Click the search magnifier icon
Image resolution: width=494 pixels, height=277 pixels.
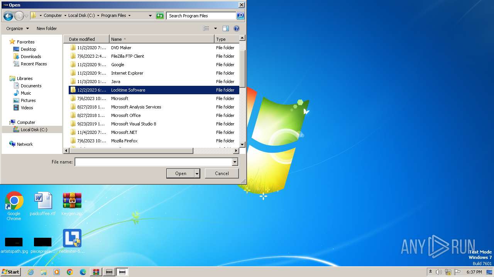point(240,16)
